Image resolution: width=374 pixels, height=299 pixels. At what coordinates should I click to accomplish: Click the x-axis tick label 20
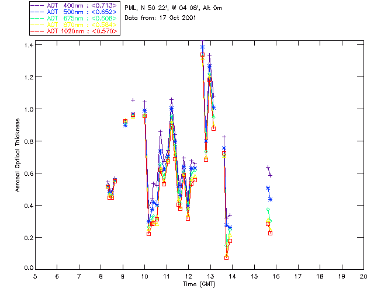click(363, 276)
